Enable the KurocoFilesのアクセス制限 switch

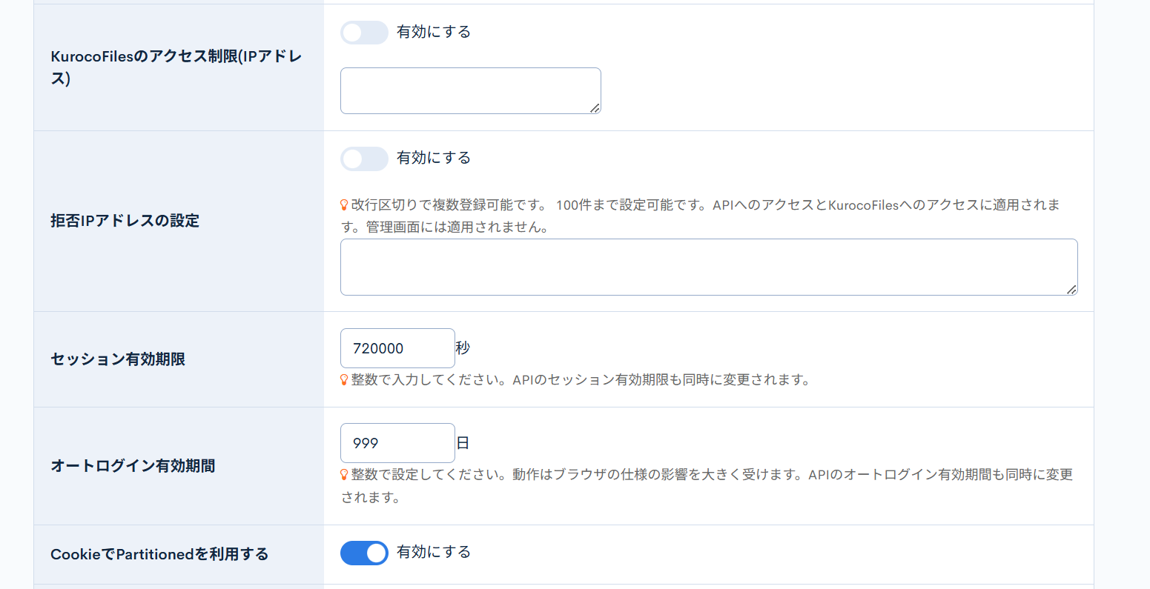pos(364,33)
